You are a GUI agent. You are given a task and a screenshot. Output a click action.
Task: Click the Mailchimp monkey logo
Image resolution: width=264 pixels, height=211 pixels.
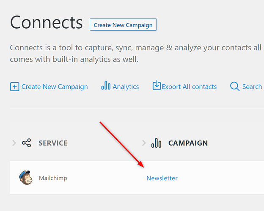[25, 178]
